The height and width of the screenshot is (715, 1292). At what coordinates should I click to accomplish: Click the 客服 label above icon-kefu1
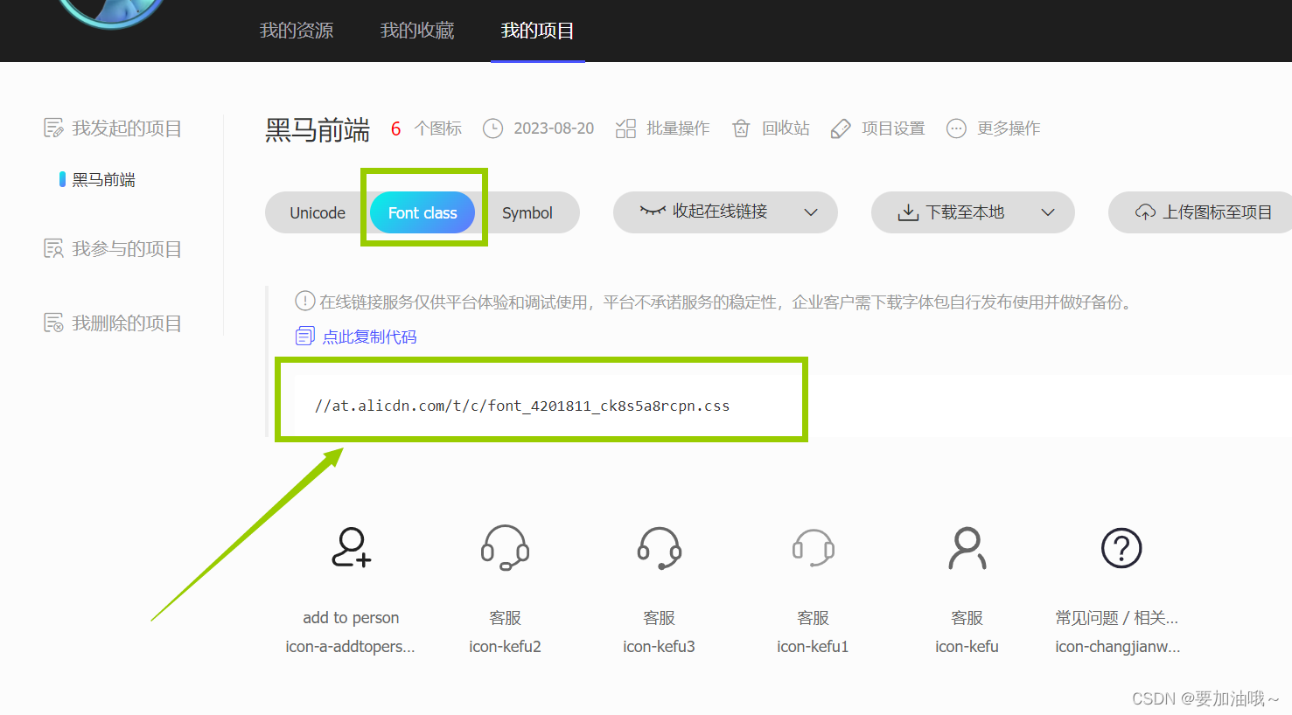[x=813, y=618]
